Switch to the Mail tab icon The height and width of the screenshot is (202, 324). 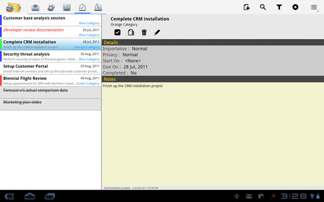point(35,8)
